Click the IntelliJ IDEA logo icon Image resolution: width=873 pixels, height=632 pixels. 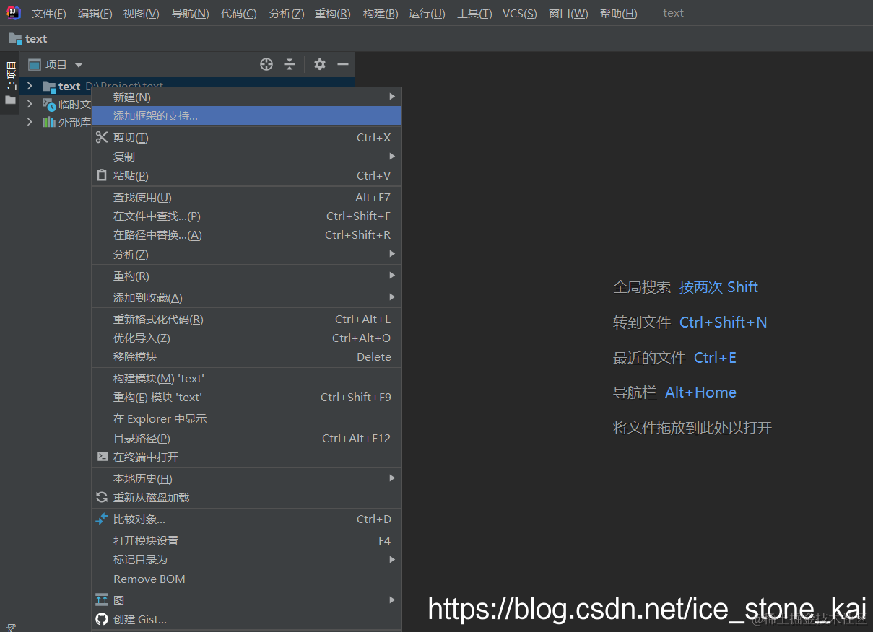click(14, 13)
